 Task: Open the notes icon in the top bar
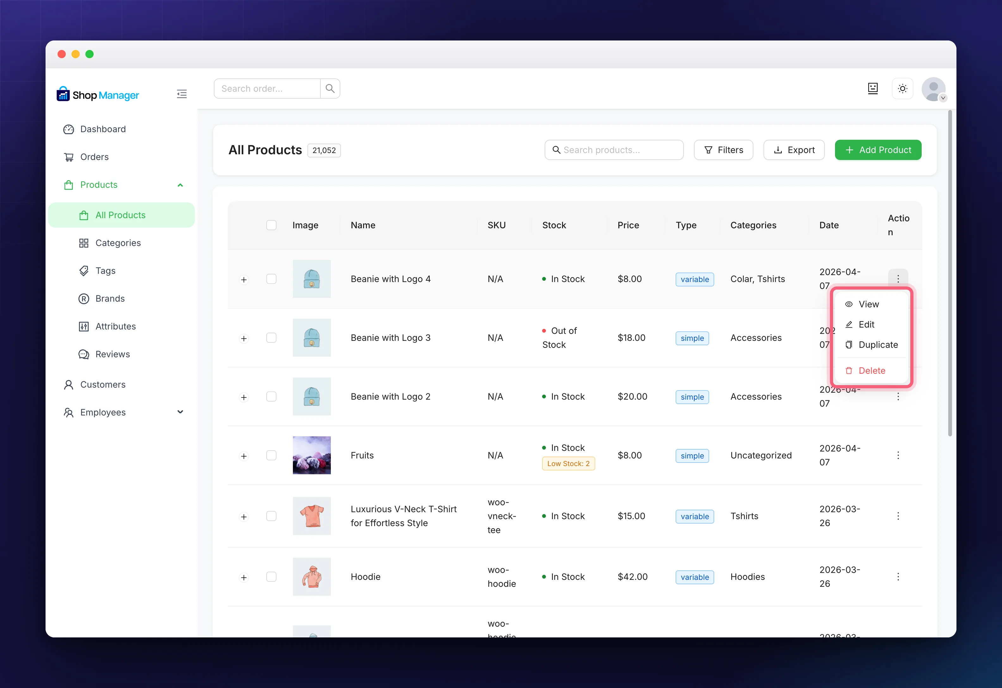tap(873, 88)
